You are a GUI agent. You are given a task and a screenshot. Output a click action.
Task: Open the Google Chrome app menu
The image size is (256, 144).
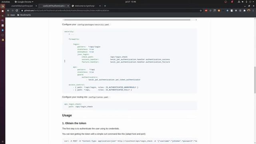(24, 2)
